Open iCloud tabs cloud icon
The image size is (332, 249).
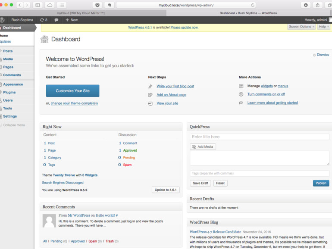[50, 5]
